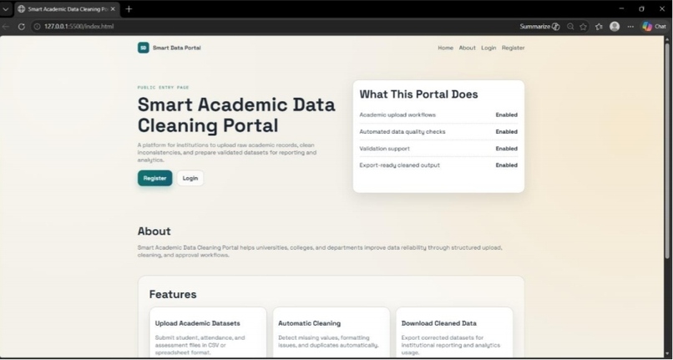The width and height of the screenshot is (673, 360).
Task: Click the 'Academic upload workflows' row text
Action: click(397, 114)
